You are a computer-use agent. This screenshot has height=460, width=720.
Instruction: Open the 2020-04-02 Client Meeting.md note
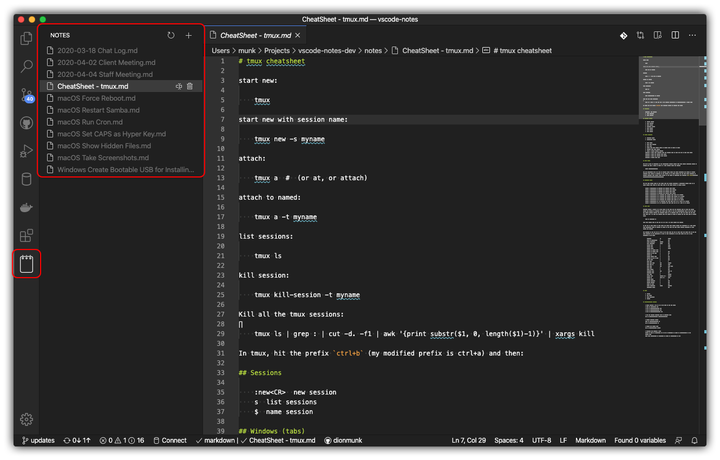106,62
